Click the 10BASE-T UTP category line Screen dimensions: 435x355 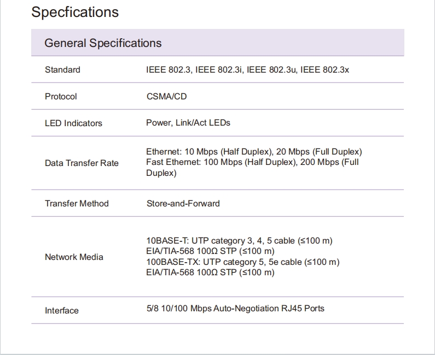coord(239,241)
